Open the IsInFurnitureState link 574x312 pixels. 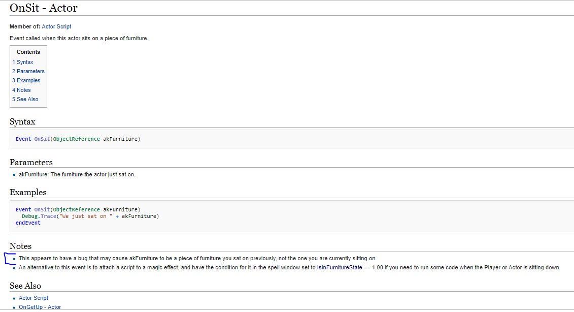pyautogui.click(x=340, y=267)
